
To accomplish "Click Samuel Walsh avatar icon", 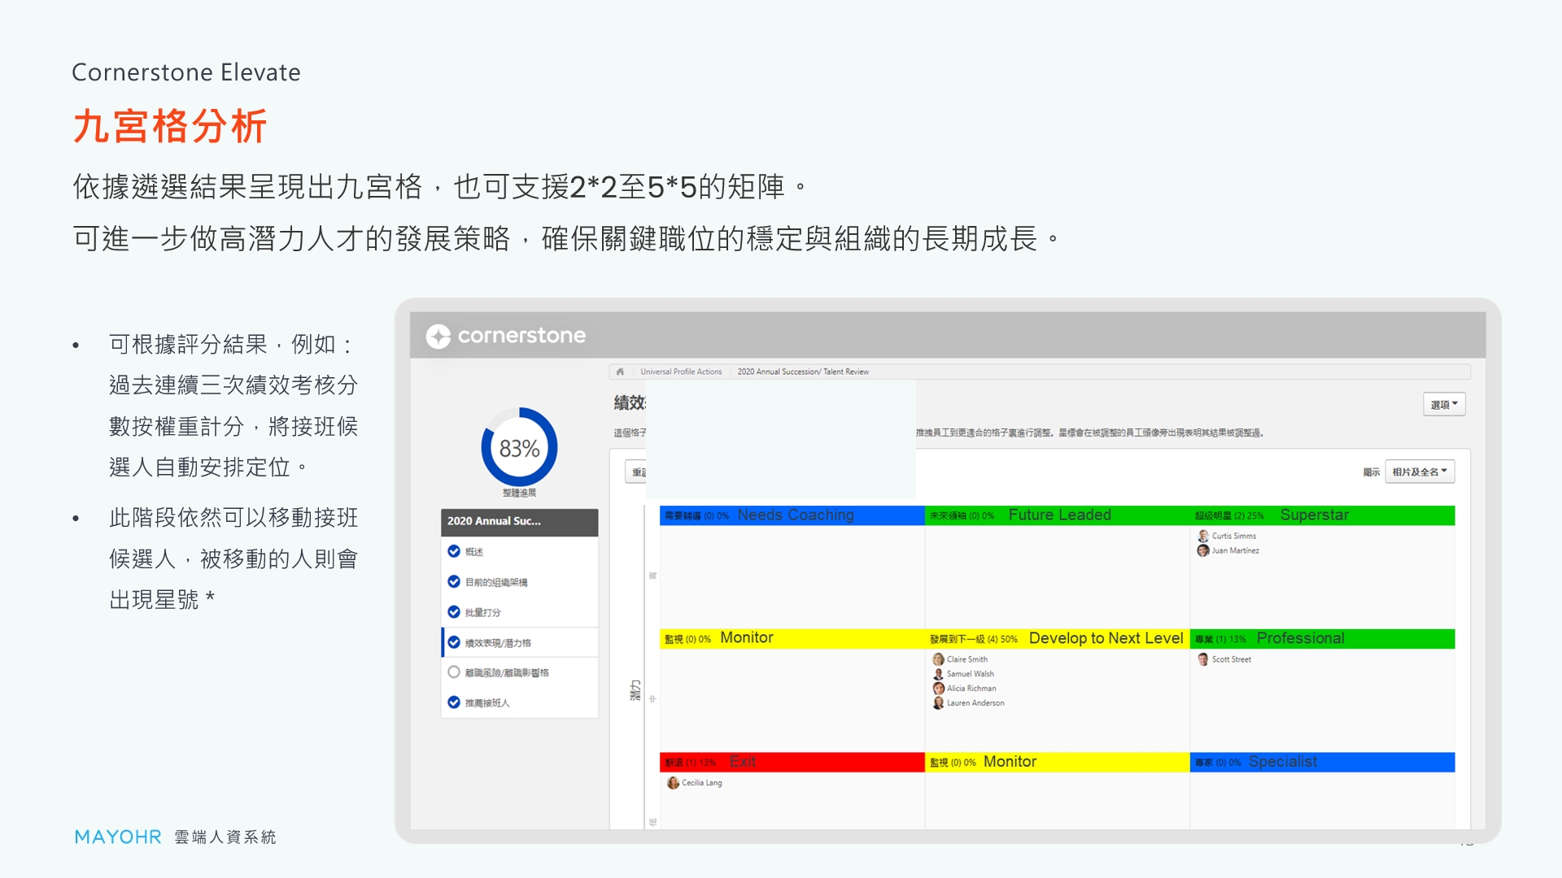I will 938,674.
